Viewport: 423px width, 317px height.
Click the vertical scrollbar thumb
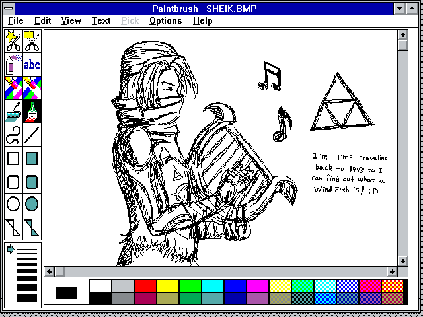[403, 45]
